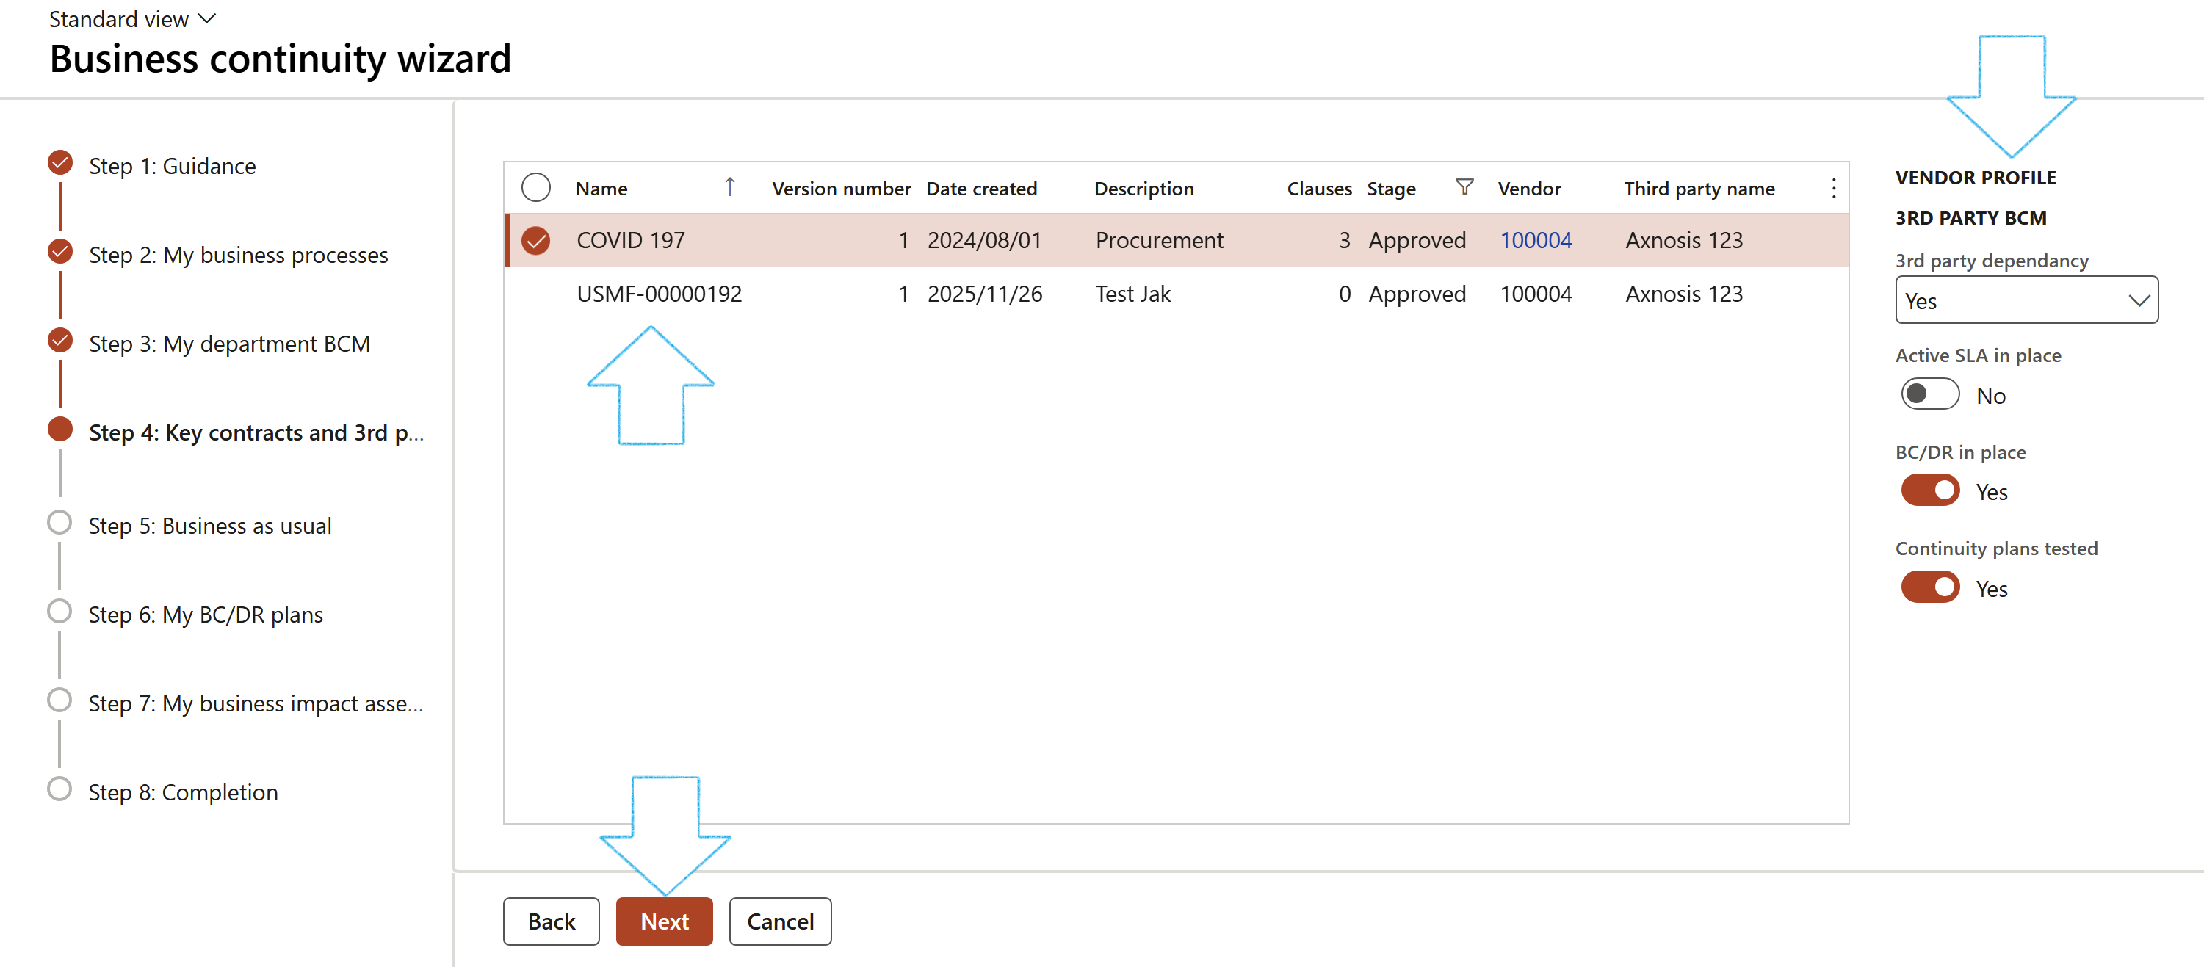Go to Step 6: My BC/DR plans
This screenshot has width=2204, height=967.
(x=206, y=615)
